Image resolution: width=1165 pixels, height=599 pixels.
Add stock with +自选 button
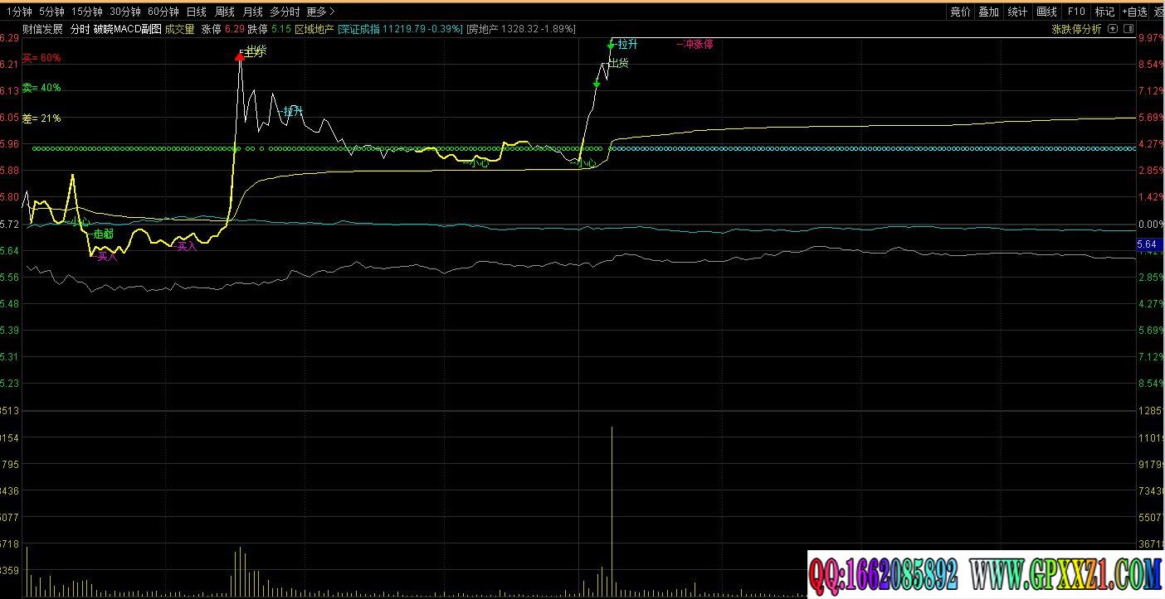1134,12
